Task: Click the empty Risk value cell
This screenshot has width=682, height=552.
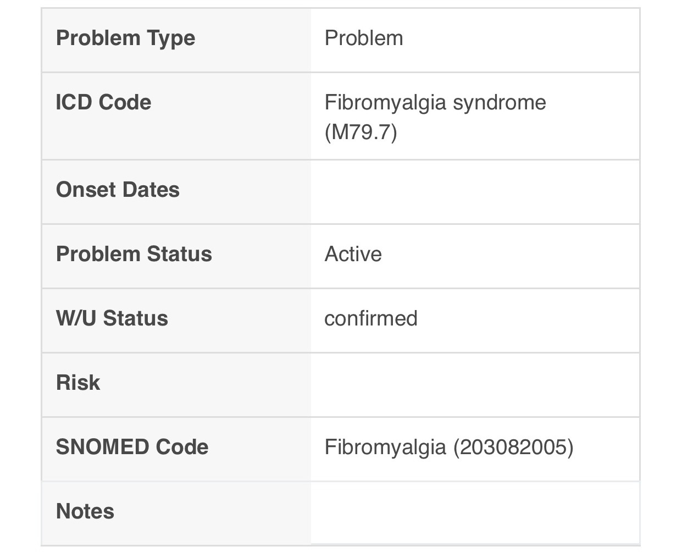Action: pyautogui.click(x=475, y=385)
